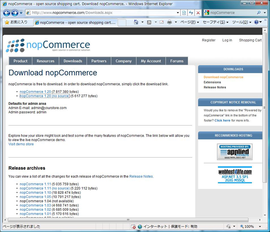Image resolution: width=270 pixels, height=232 pixels.
Task: Download nopCommerce 1.20 full package link
Action: pos(35,92)
